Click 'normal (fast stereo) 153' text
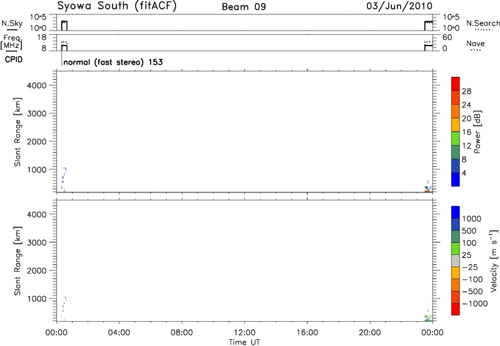This screenshot has width=500, height=346. (113, 62)
